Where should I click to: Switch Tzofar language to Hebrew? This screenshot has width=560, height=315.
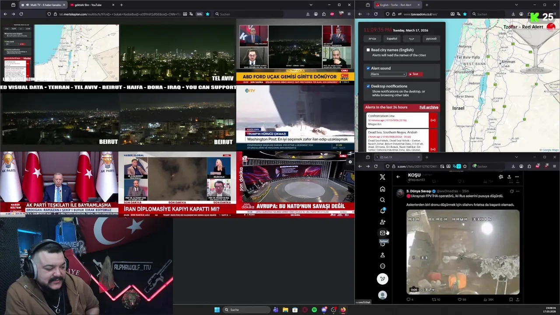[x=372, y=38]
